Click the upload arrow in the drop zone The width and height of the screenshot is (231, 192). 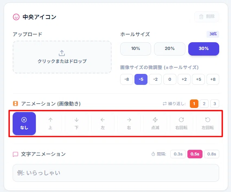[x=62, y=53]
